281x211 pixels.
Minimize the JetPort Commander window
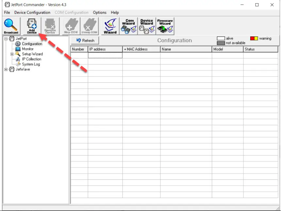pos(242,5)
